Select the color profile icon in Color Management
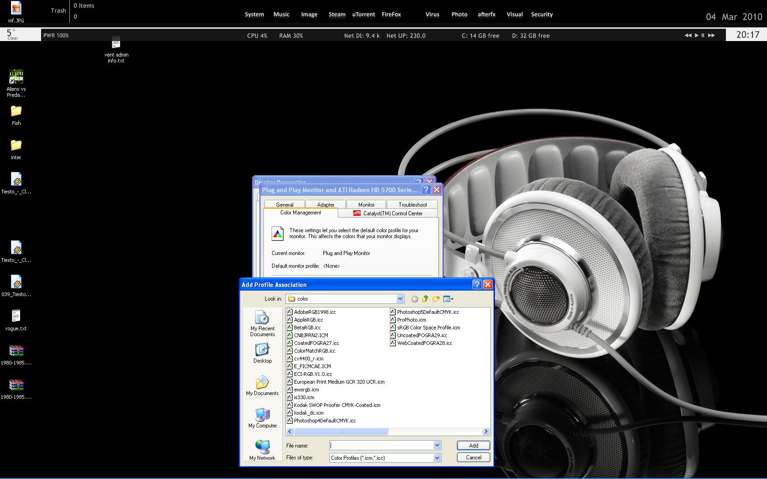The height and width of the screenshot is (479, 767). pyautogui.click(x=278, y=233)
